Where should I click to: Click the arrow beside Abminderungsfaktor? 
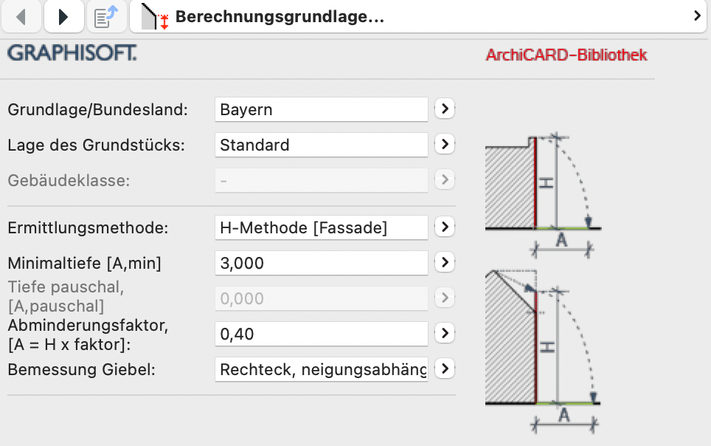[443, 334]
